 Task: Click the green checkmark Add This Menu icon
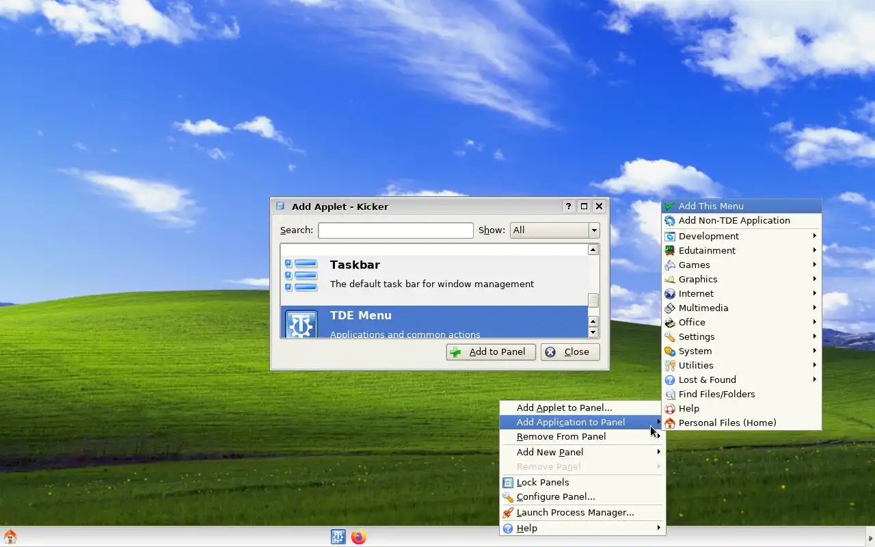click(x=670, y=206)
